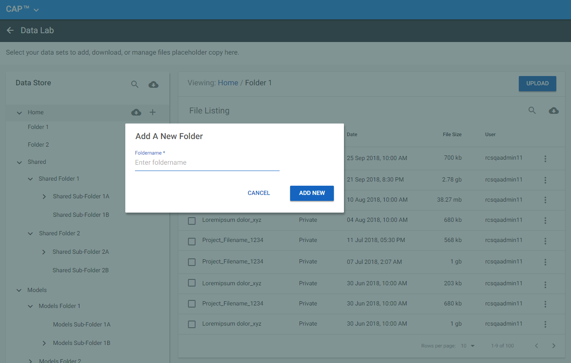The height and width of the screenshot is (363, 571).
Task: Sort by the Date column header
Action: click(x=352, y=134)
